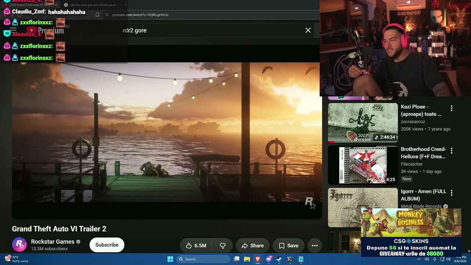Open the Kazi Ploae video thumbnail
471x265 pixels.
click(363, 123)
